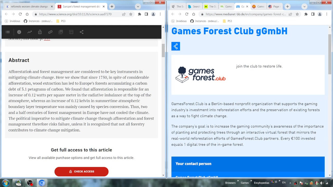Toggle side panel in the medianet window
333x187 pixels.
coord(313,14)
